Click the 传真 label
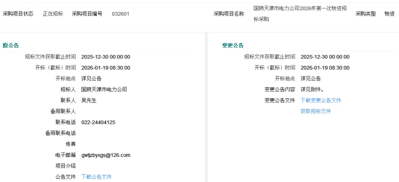 click(71, 144)
